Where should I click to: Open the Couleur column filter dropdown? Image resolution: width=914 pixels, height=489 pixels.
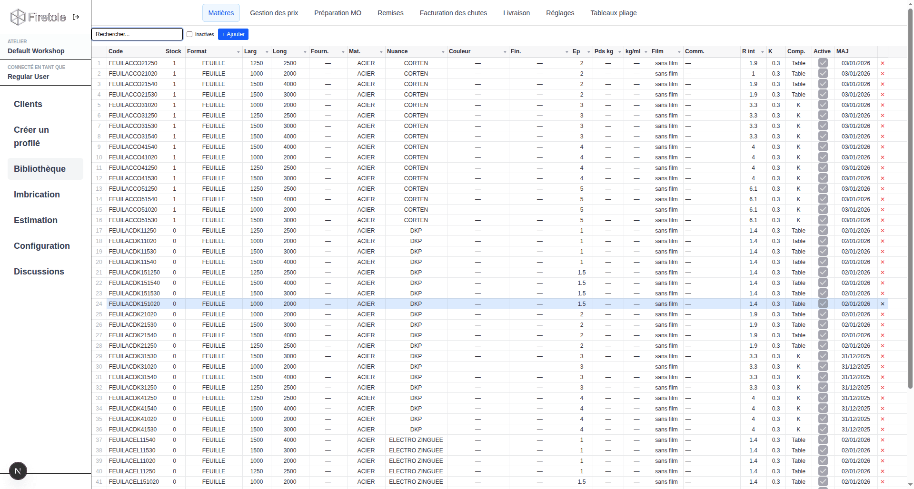tap(505, 52)
